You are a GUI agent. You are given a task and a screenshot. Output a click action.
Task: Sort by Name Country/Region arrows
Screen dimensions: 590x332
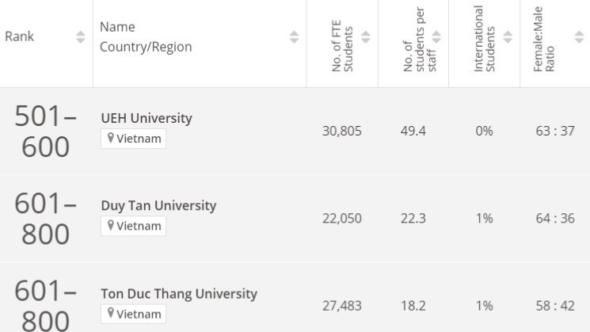pos(295,36)
